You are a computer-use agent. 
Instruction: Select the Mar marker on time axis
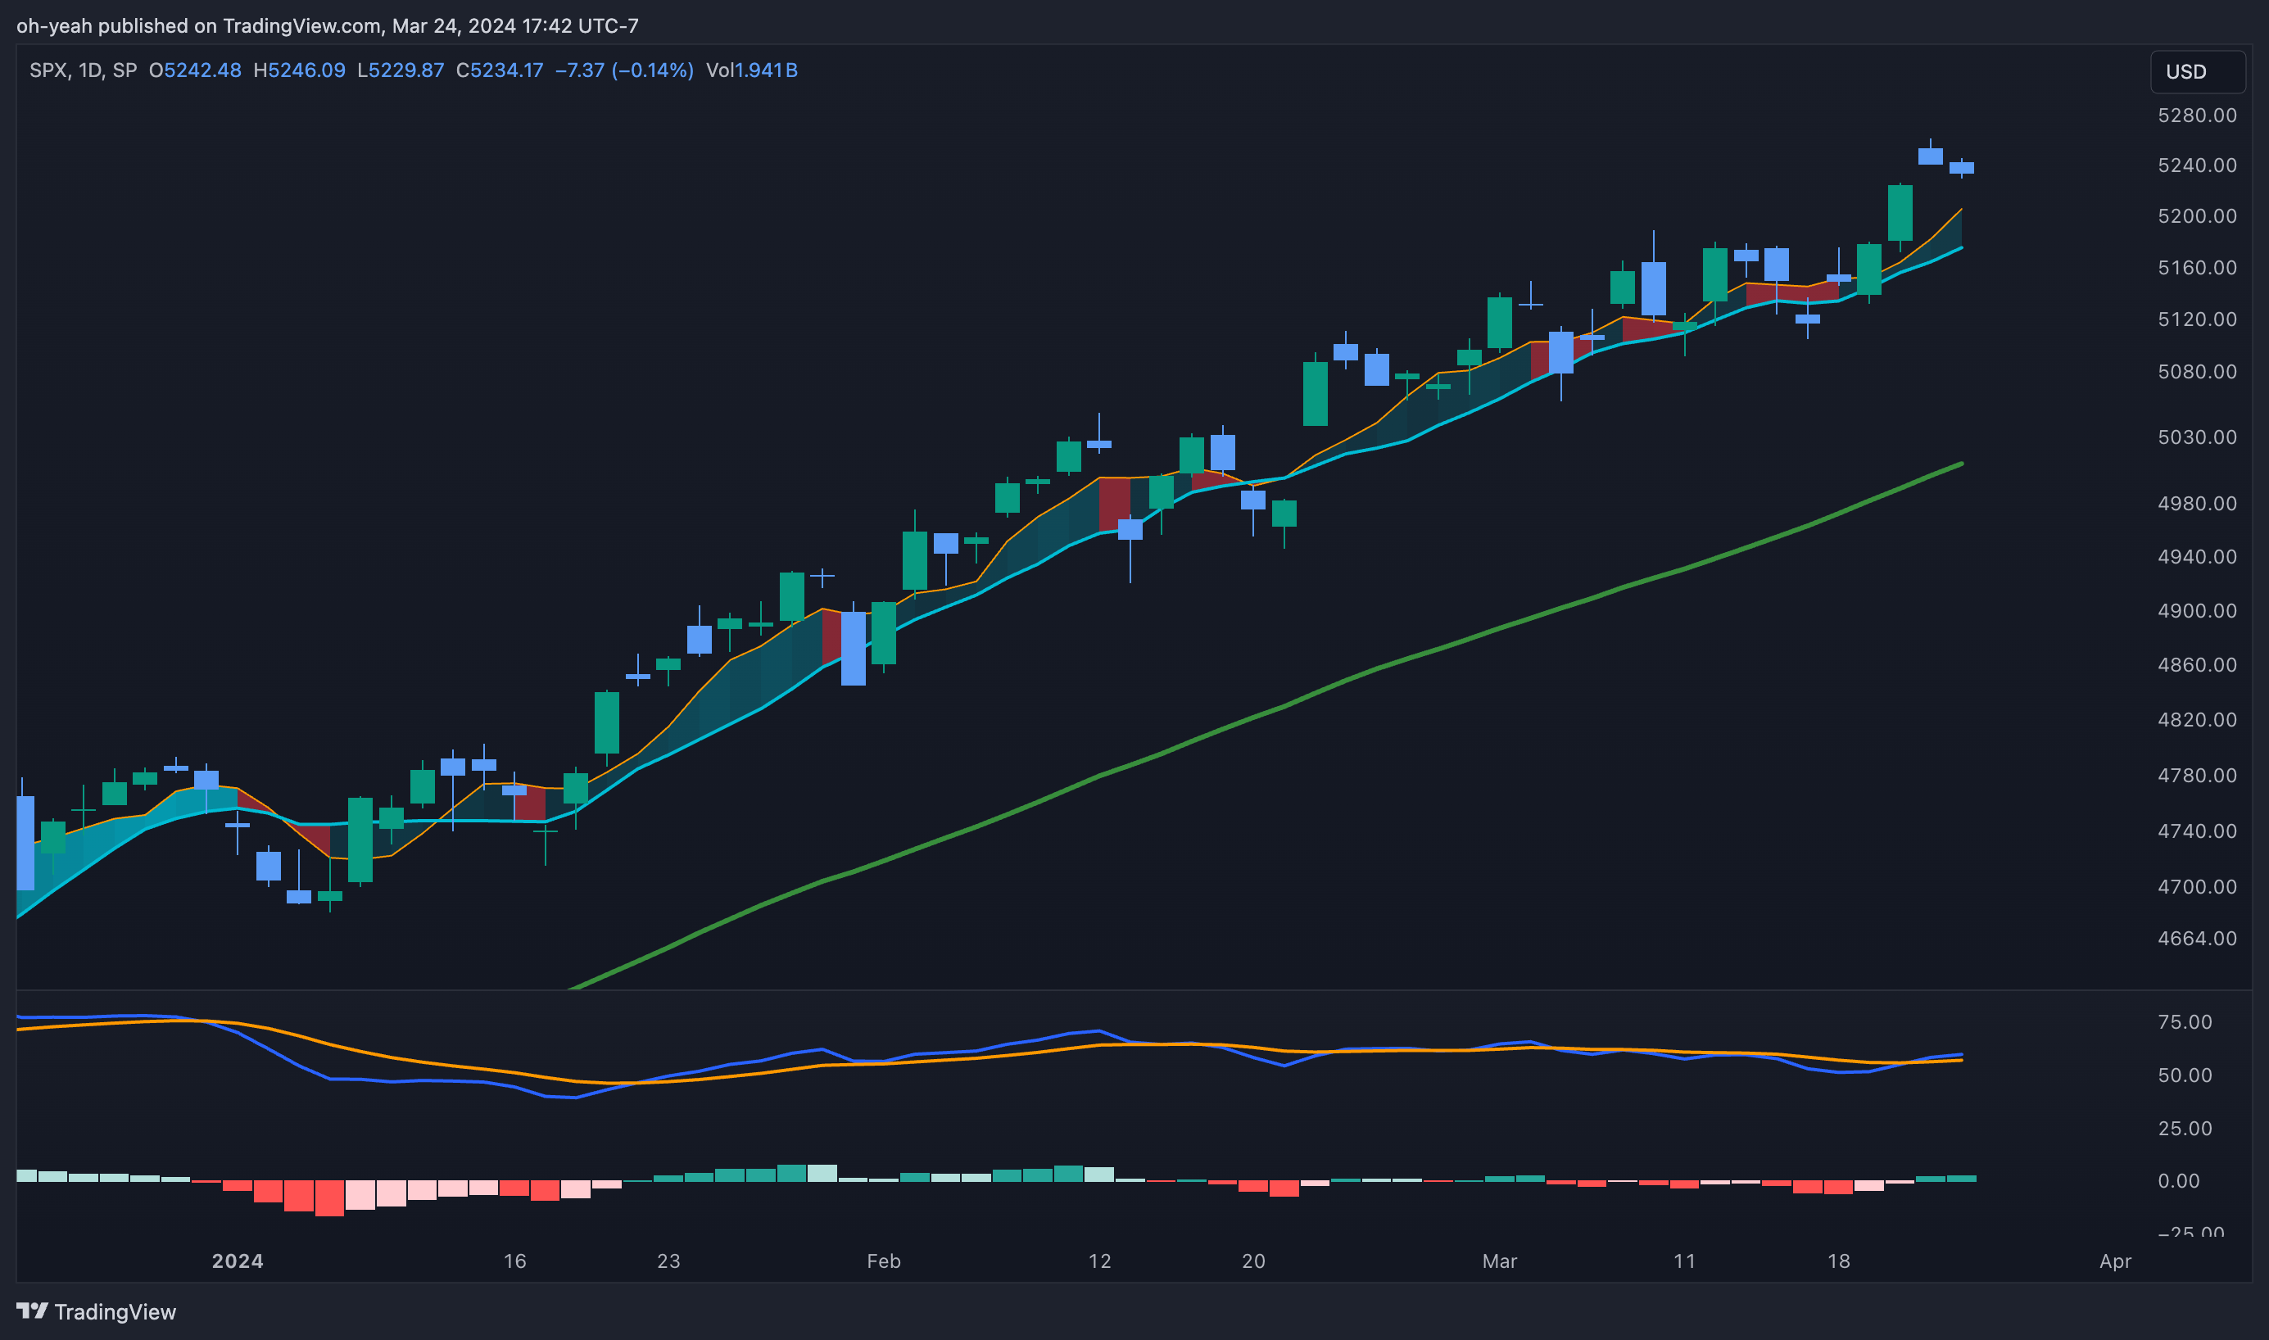click(x=1499, y=1261)
